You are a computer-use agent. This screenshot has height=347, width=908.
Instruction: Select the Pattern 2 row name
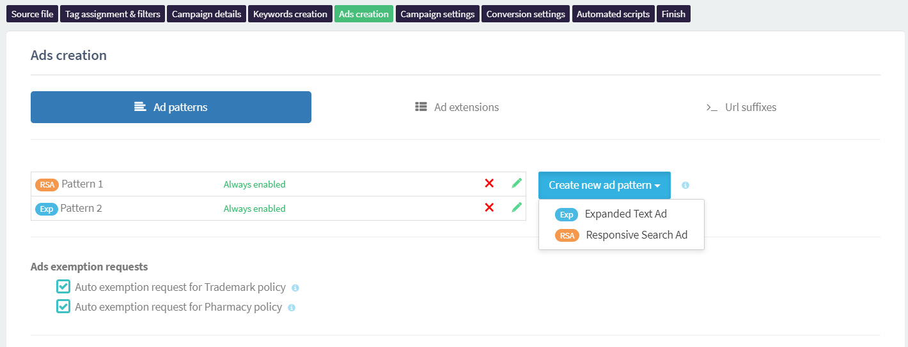coord(81,209)
